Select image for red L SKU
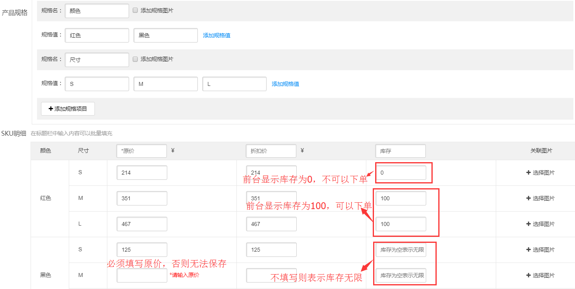 (x=540, y=224)
